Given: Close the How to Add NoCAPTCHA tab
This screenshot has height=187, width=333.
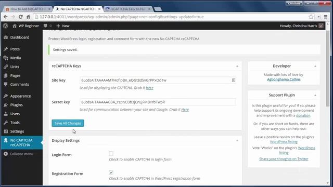Looking at the screenshot, I should 49,9.
